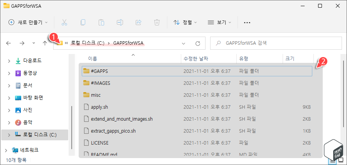
Task: Select the #IMAGES folder icon
Action: pyautogui.click(x=86, y=83)
